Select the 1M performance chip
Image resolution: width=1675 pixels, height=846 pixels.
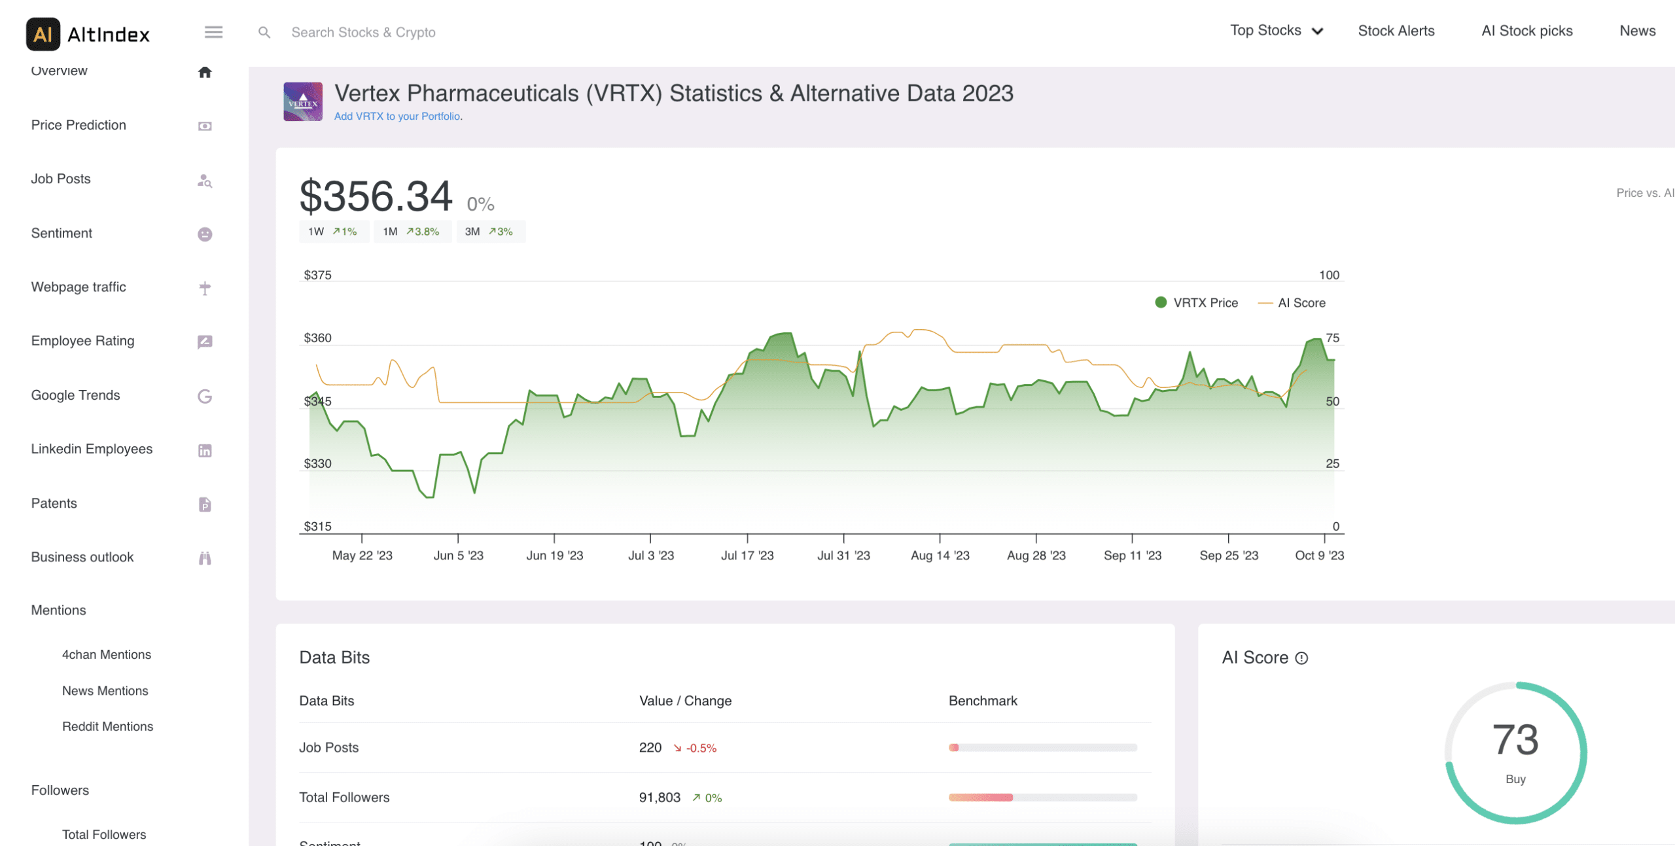click(x=412, y=232)
